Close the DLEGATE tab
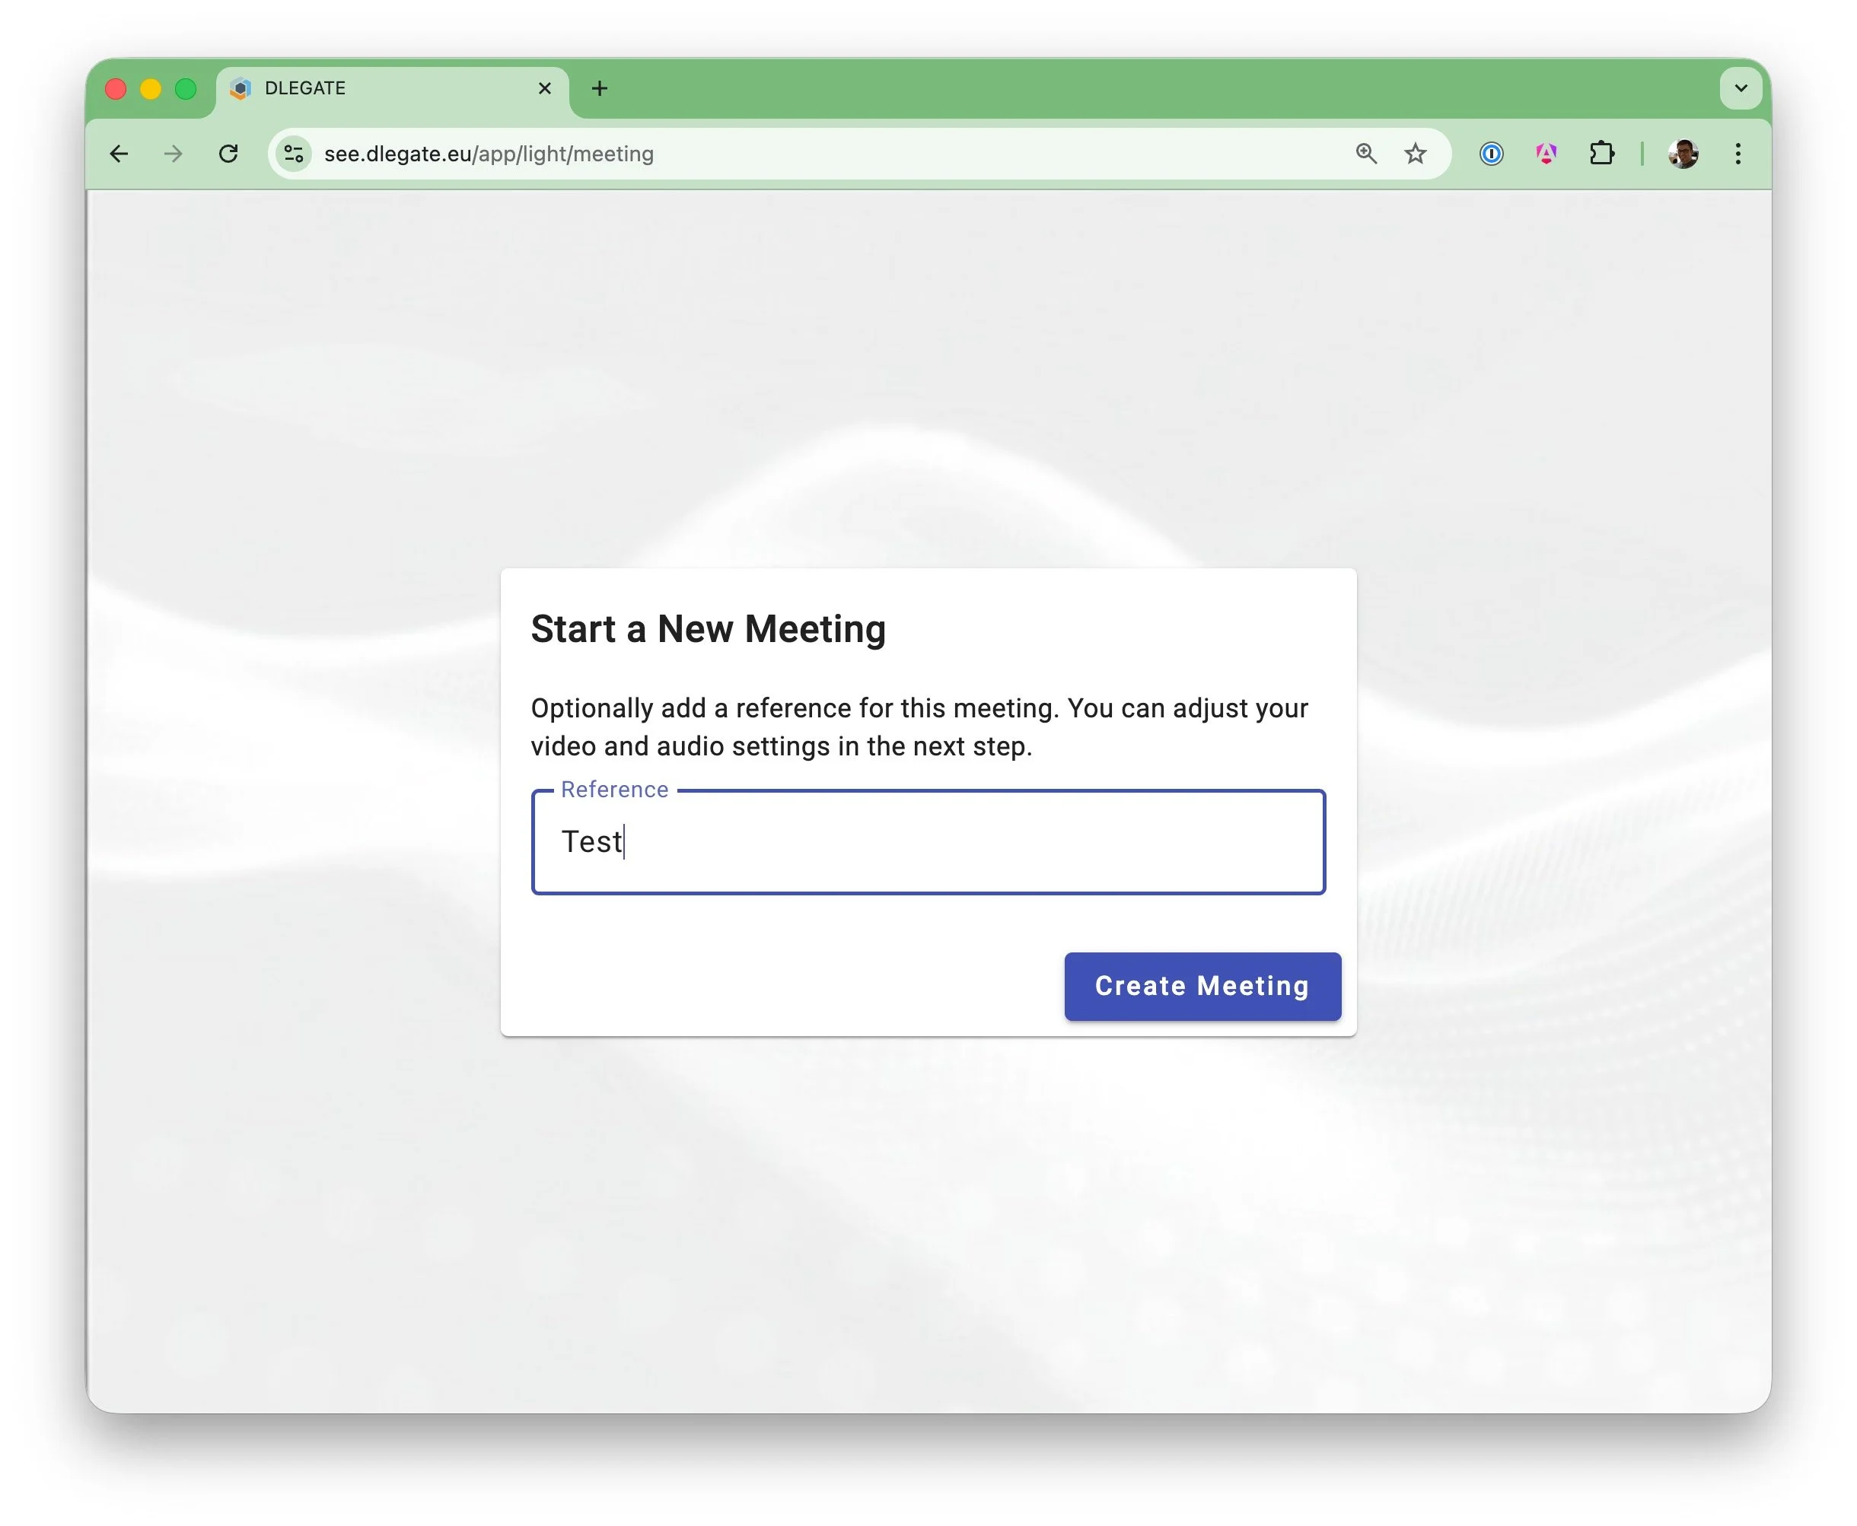This screenshot has height=1526, width=1857. 545,88
